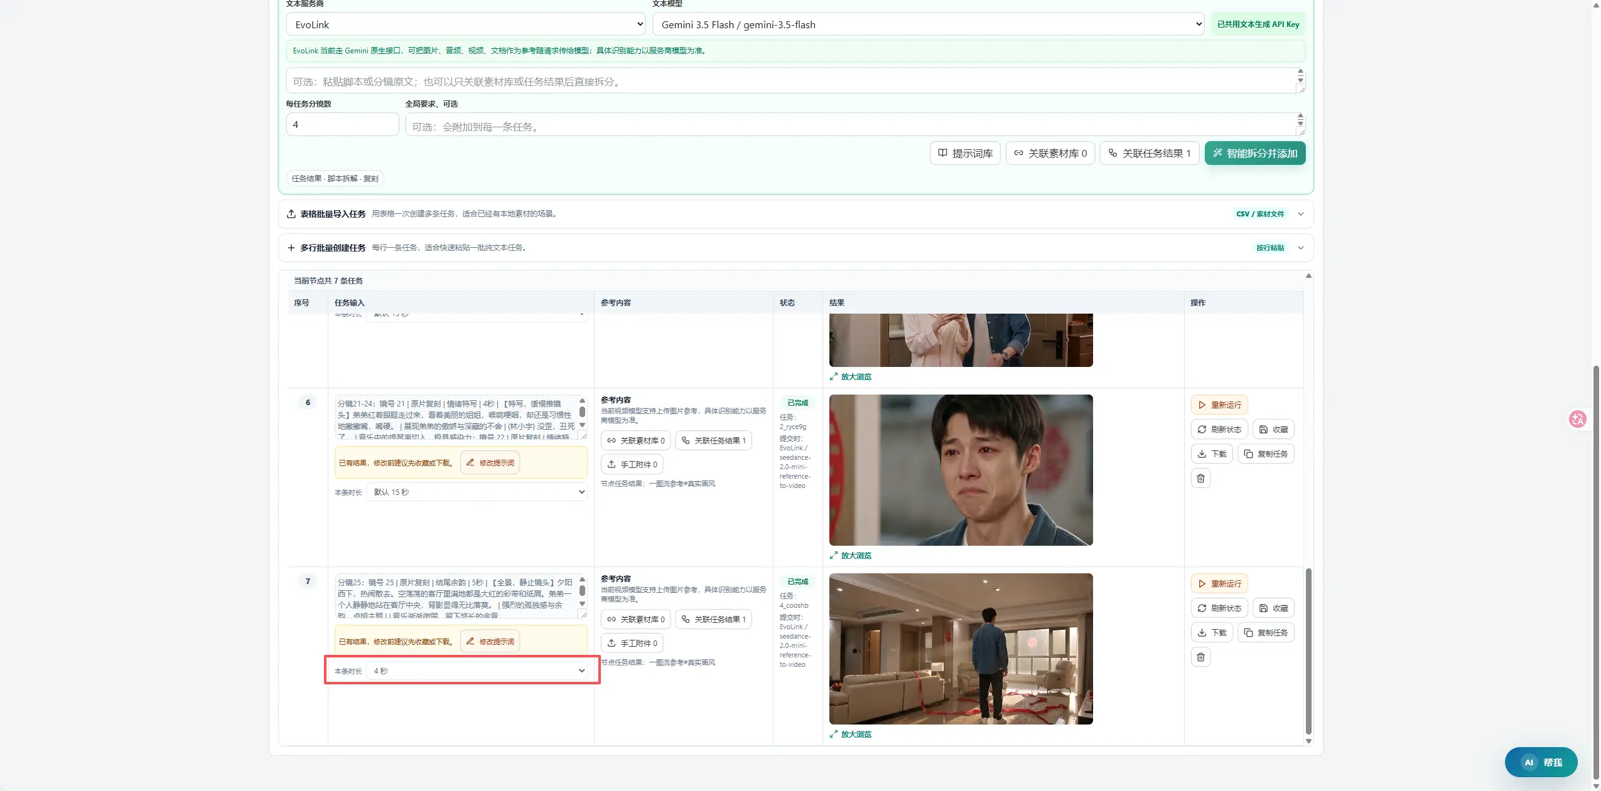Focus the script paste text area

tap(795, 81)
